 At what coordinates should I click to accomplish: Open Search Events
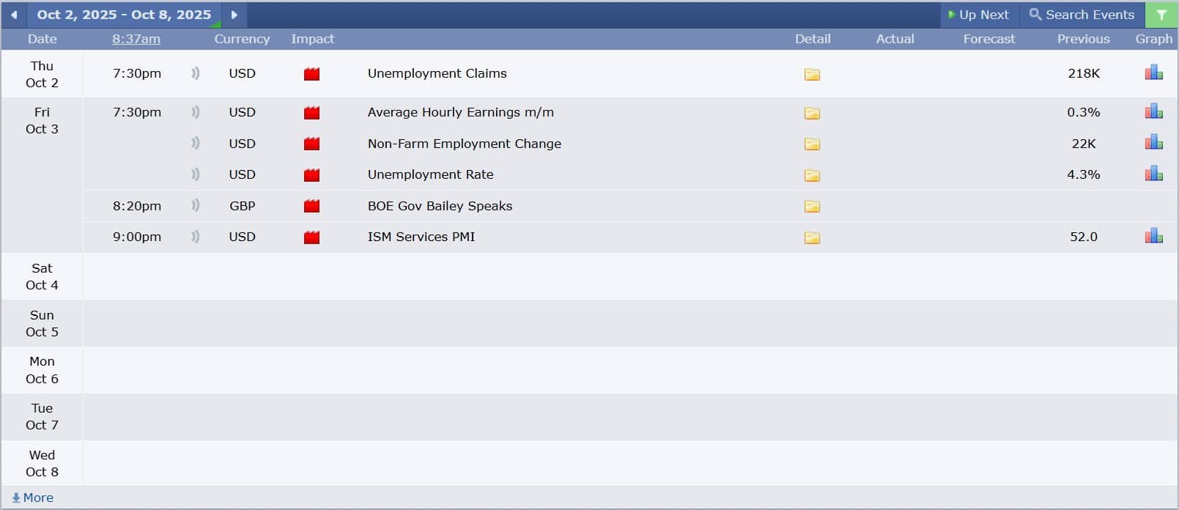1082,15
